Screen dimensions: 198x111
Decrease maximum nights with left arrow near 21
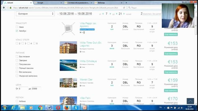[117, 14]
